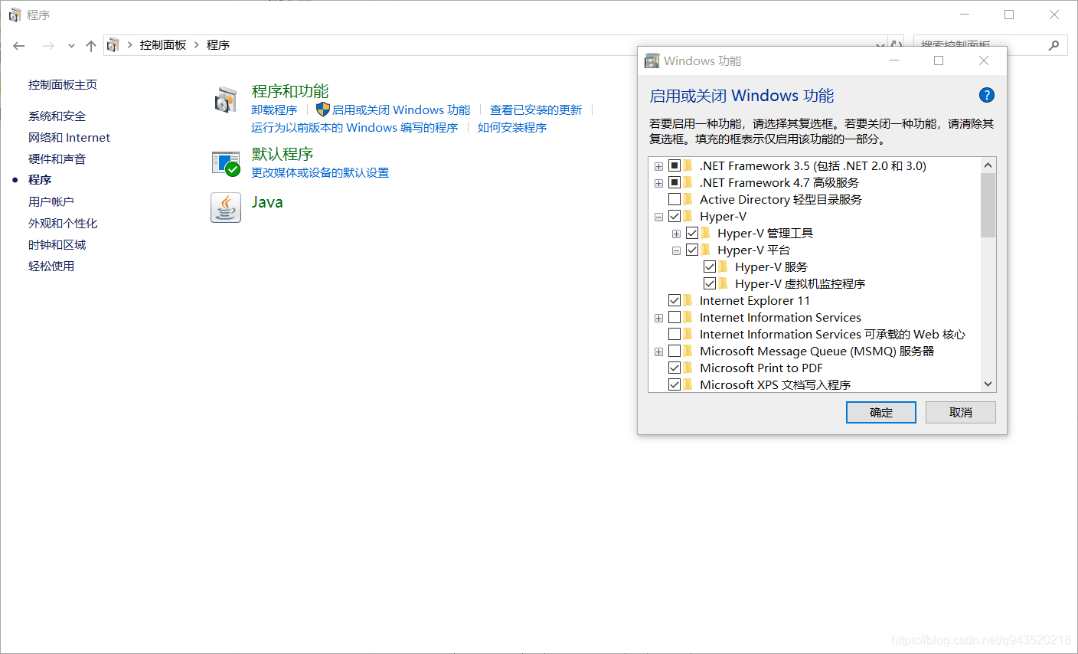Toggle .NET Framework 3.5 checkbox
The height and width of the screenshot is (654, 1078).
675,165
